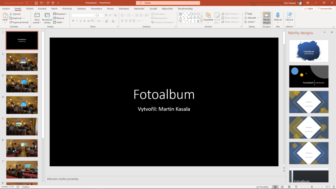The image size is (336, 189).
Task: Click Návrhy designu in the ribbon
Action: (267, 17)
